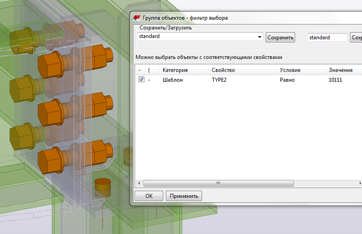Open the standard filter dropdown arrow
Image resolution: width=362 pixels, height=234 pixels.
tap(260, 37)
